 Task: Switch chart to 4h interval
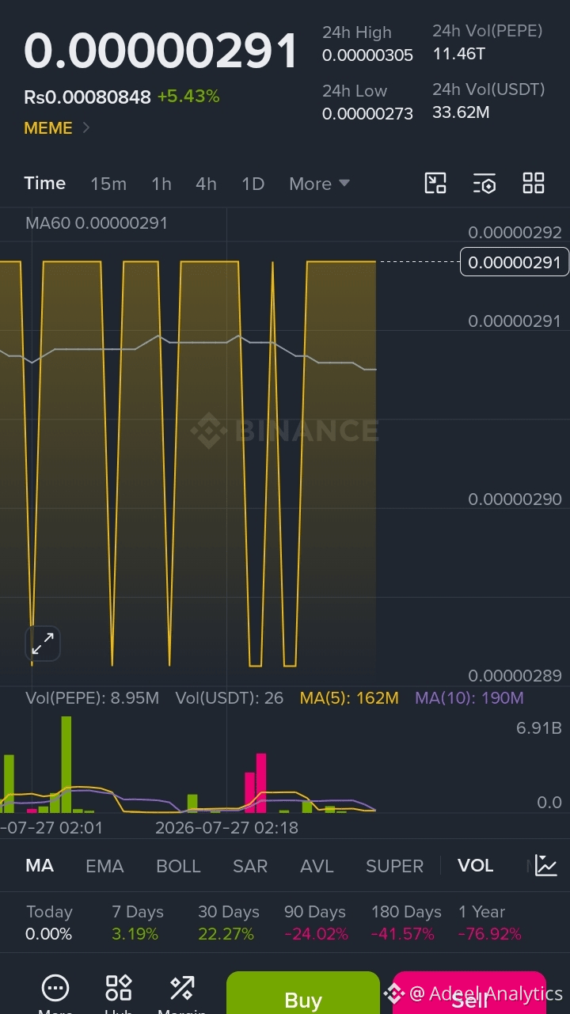(x=206, y=184)
